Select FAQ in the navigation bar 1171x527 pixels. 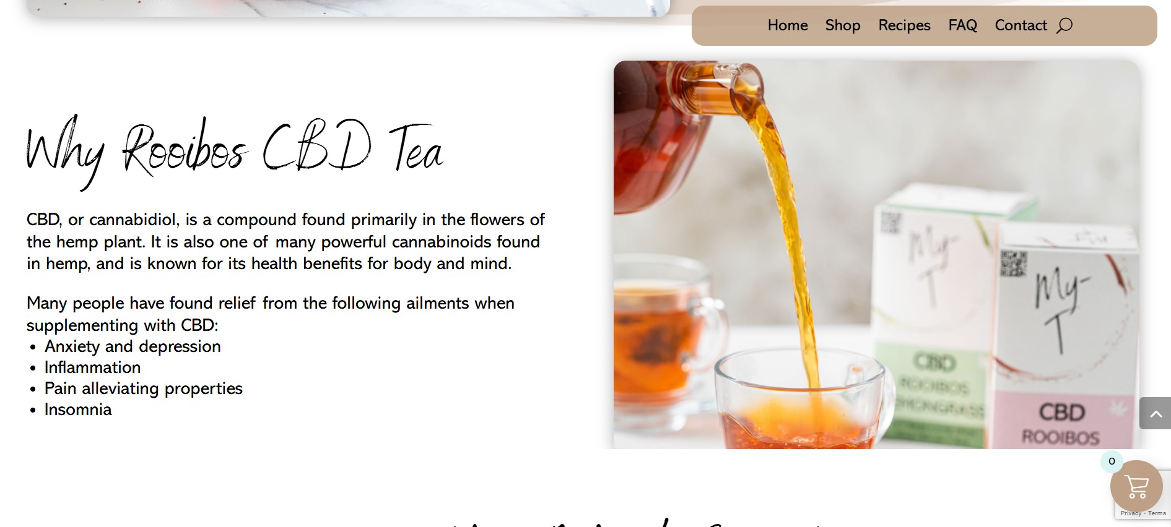pyautogui.click(x=962, y=25)
